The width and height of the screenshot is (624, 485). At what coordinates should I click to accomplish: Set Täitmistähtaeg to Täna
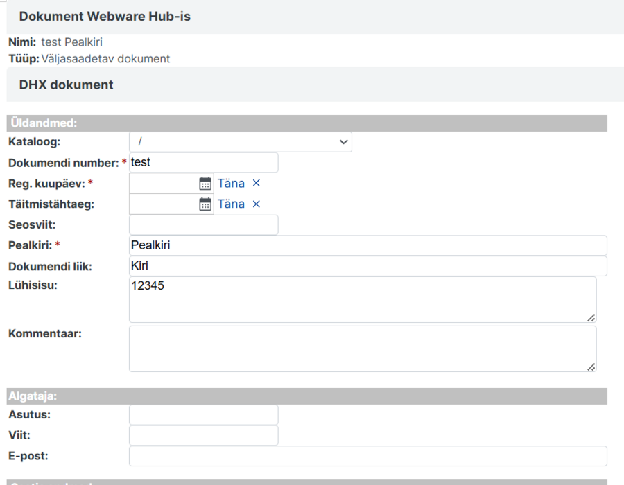pyautogui.click(x=231, y=204)
